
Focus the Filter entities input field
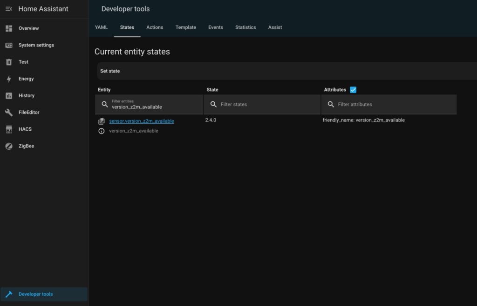[149, 105]
